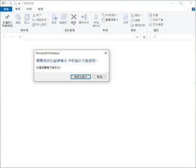The width and height of the screenshot is (196, 168).
Task: Click Select all in the ribbon
Action: coord(153,15)
